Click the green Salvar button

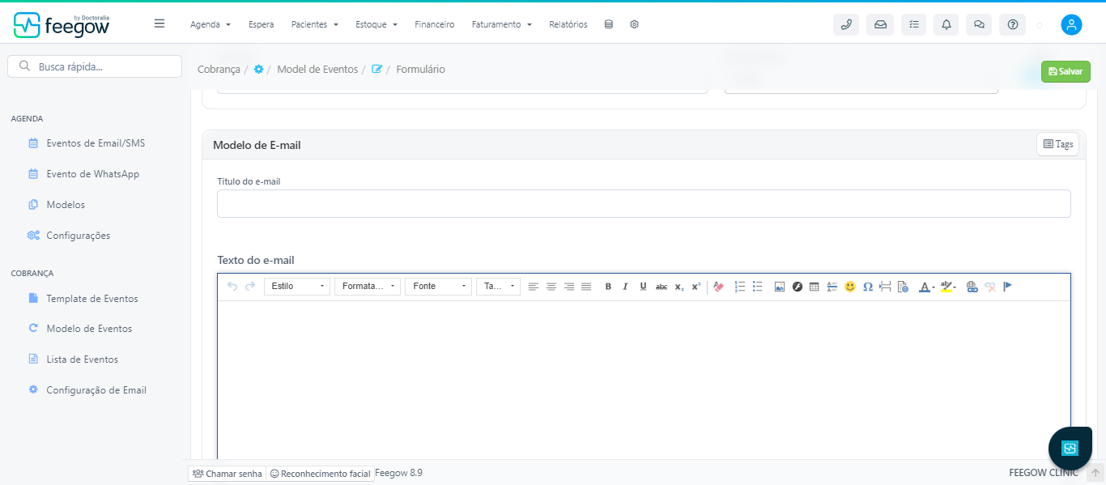[1066, 71]
